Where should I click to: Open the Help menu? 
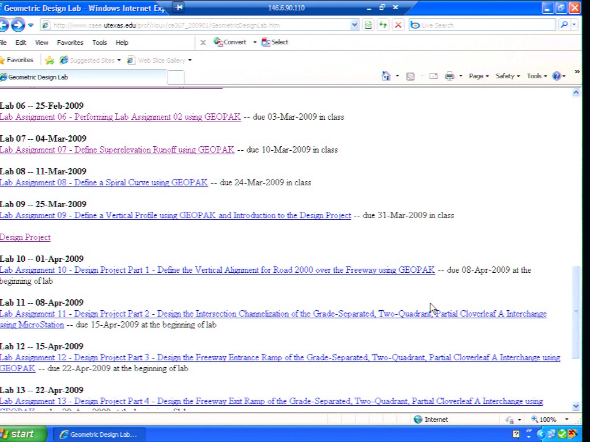[122, 43]
